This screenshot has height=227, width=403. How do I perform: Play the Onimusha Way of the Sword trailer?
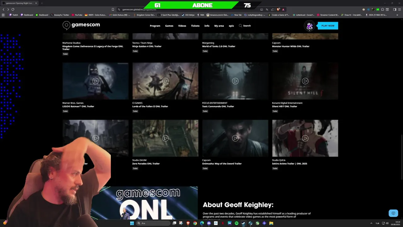point(235,138)
